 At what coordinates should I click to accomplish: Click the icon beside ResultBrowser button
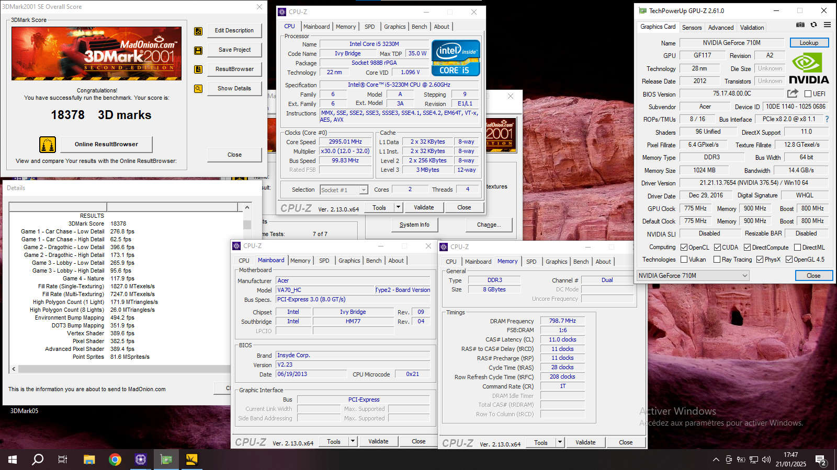(x=198, y=69)
